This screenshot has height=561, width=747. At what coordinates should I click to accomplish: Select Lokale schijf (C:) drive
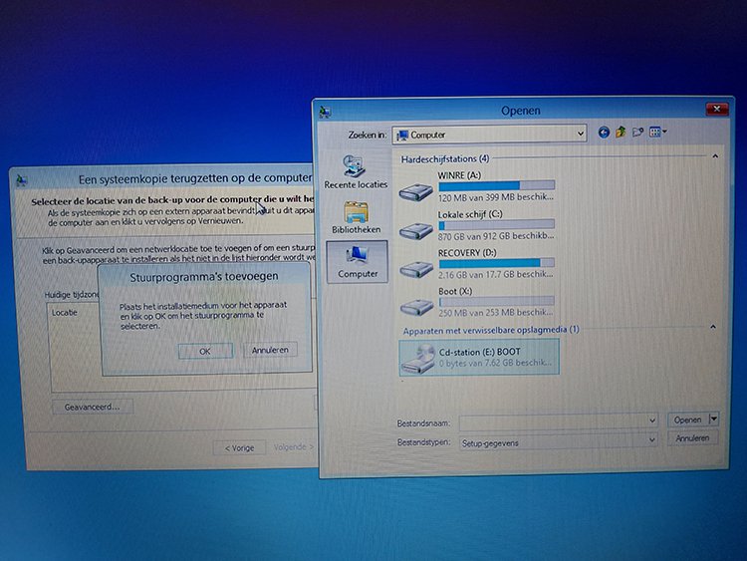click(x=476, y=225)
